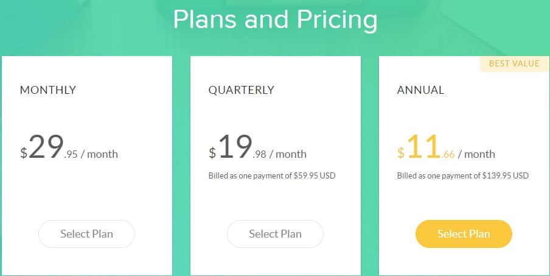Click the MONTHLY plan heading

coord(48,90)
